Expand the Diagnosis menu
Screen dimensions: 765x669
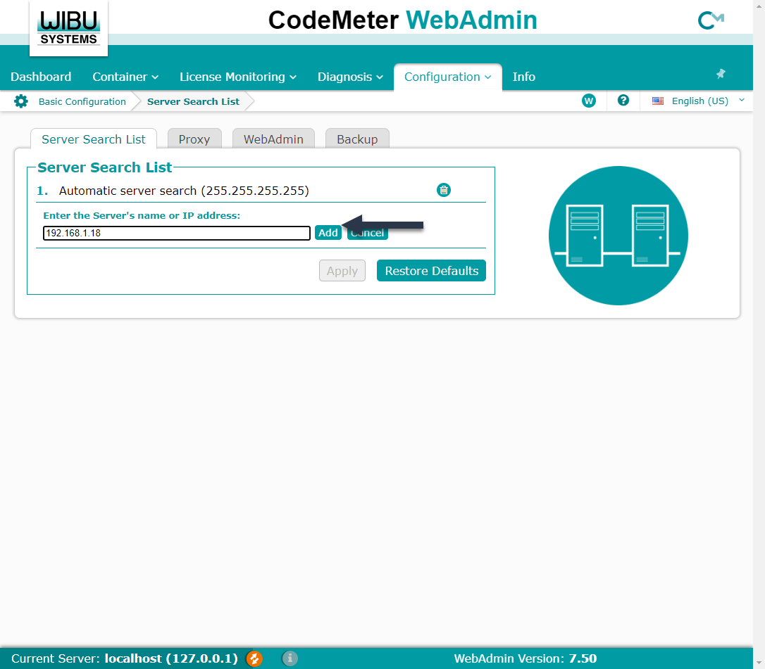(x=350, y=77)
